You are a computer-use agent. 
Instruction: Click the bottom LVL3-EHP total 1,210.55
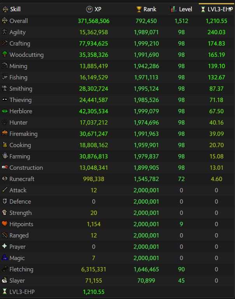[x=94, y=292]
